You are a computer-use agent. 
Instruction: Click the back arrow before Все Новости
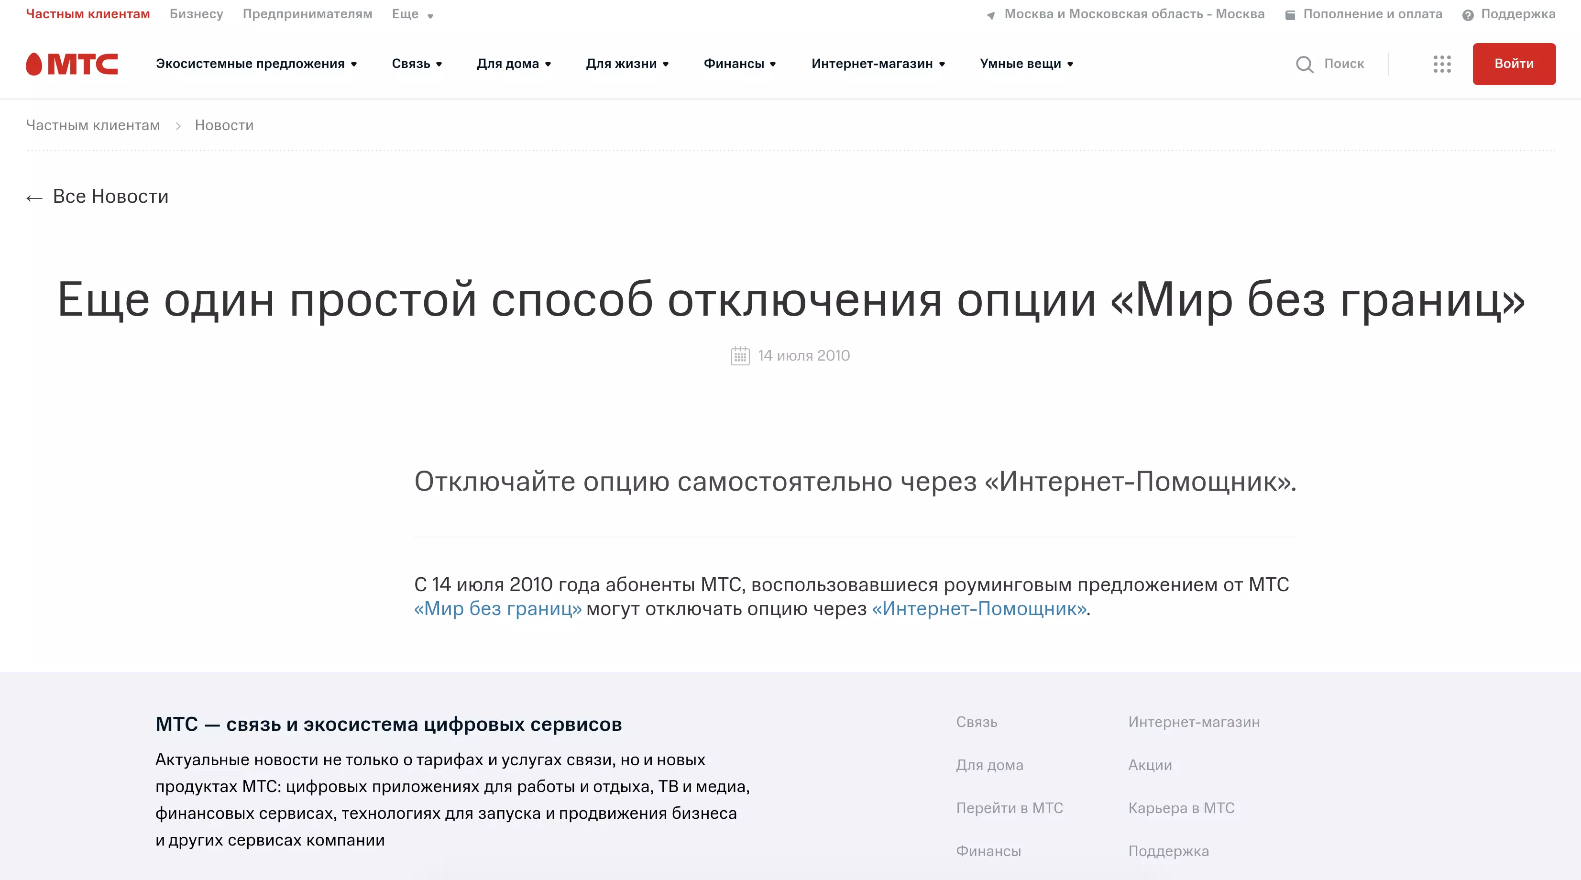point(34,198)
